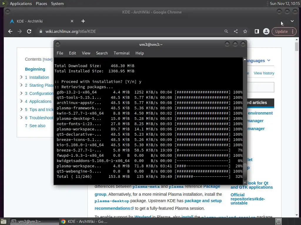Focus the Chrome address bar URL
Screen dimensions: 301x225
tap(71, 31)
